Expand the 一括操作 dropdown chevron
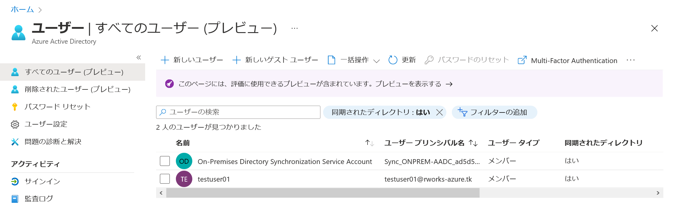Screen dimensions: 681x211 tap(376, 61)
